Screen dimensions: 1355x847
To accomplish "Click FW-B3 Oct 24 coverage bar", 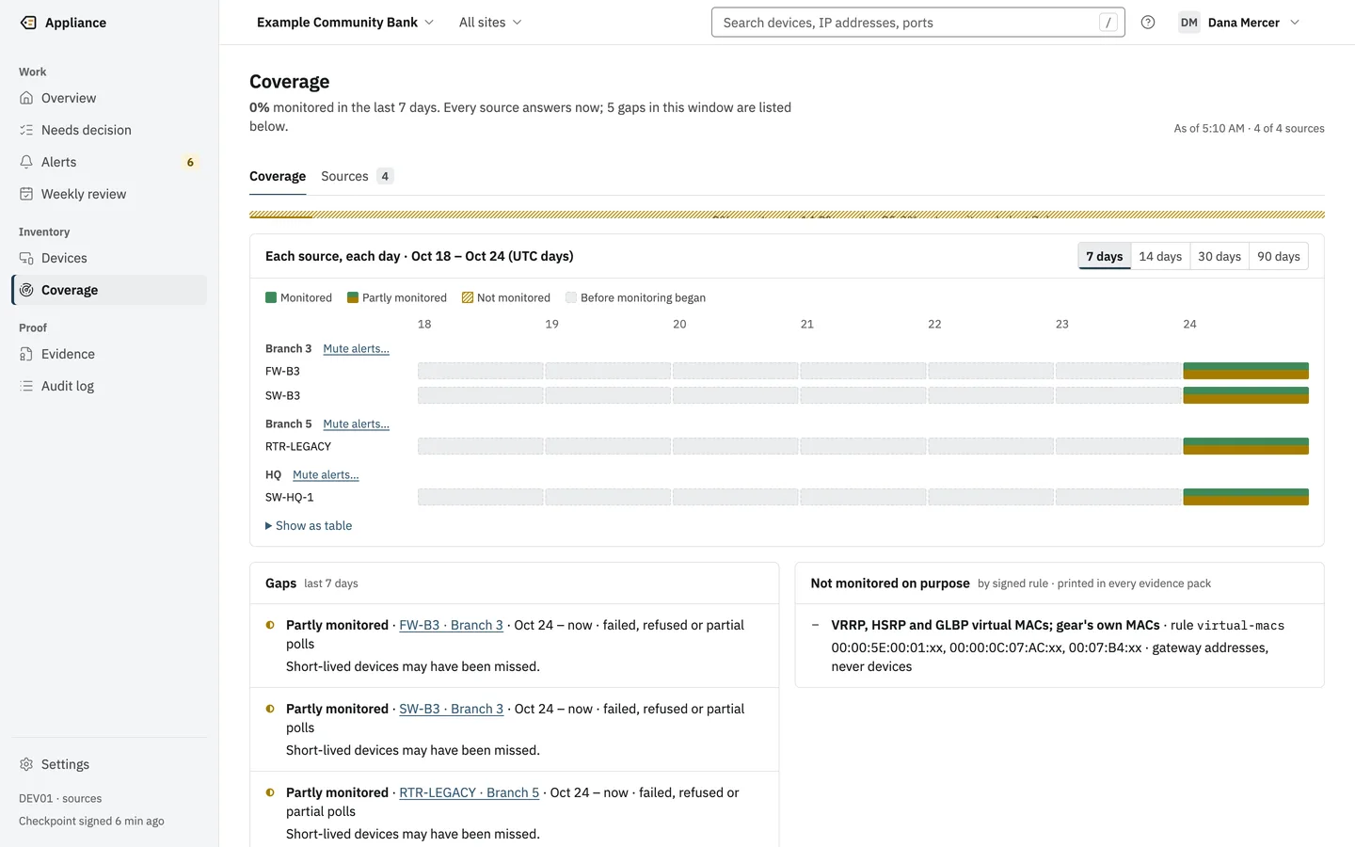I will coord(1246,371).
